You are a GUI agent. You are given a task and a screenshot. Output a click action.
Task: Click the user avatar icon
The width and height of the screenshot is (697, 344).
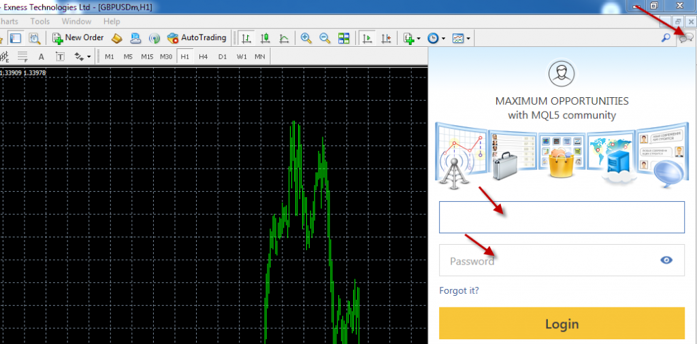click(562, 73)
